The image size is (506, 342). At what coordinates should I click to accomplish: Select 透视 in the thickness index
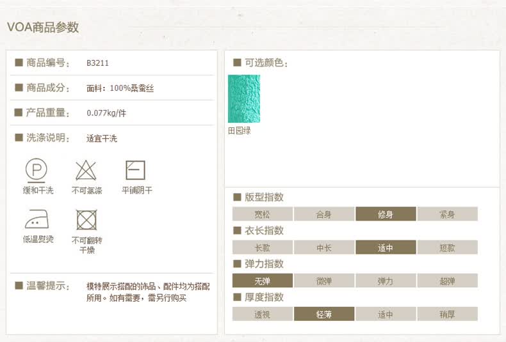pos(263,314)
